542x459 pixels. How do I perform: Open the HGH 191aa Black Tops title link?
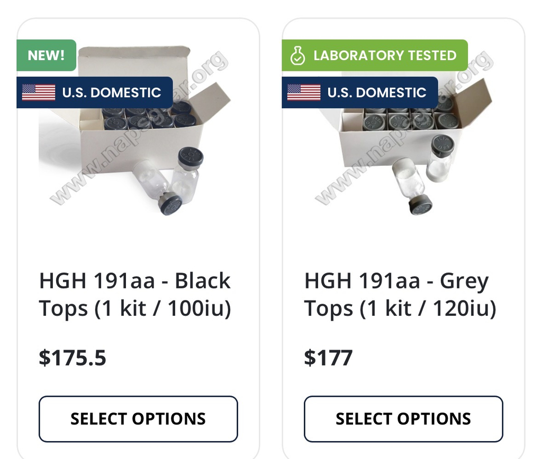coord(135,295)
